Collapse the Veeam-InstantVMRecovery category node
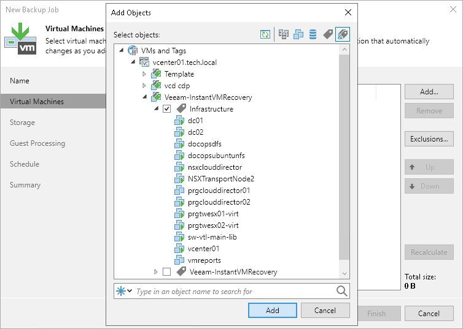This screenshot has height=329, width=463. coord(145,97)
